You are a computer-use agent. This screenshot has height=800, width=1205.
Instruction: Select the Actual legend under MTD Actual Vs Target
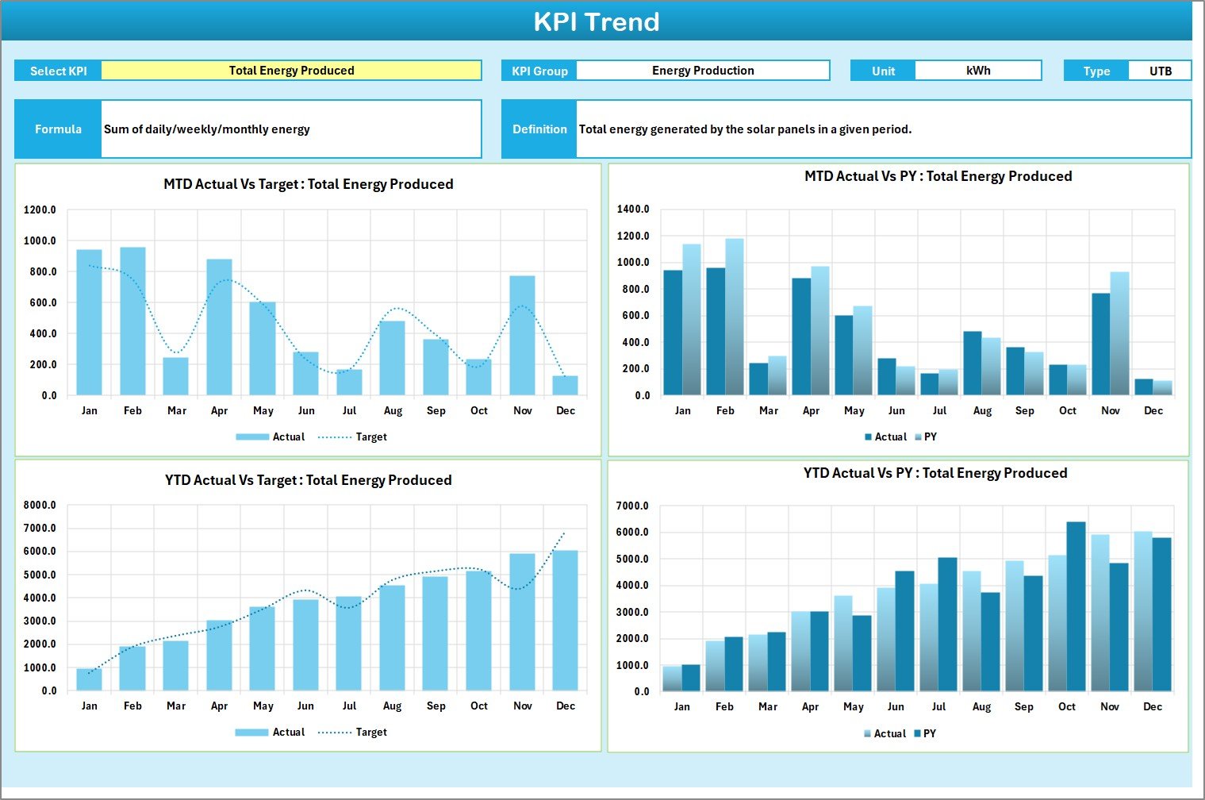(290, 437)
